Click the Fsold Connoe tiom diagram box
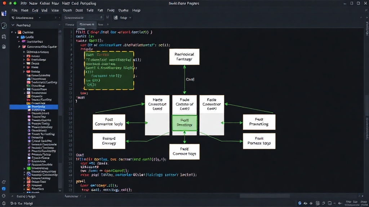This screenshot has width=369, height=207. click(184, 152)
